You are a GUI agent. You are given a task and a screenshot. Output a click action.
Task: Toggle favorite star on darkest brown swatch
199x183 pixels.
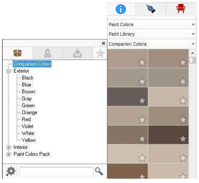(183, 139)
